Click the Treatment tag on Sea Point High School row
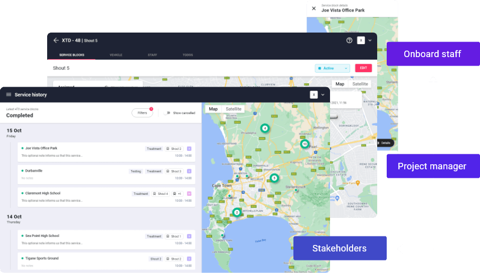Viewport: 480px width, 273px height. (153, 236)
